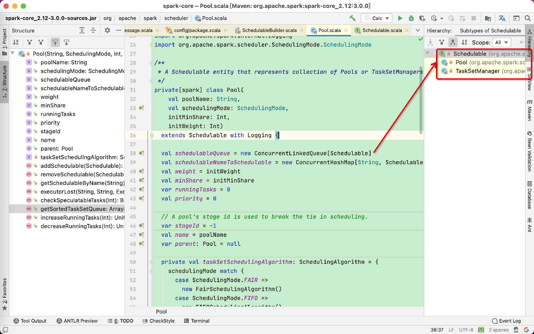Open Search Everywhere magnifier icon

(528, 18)
